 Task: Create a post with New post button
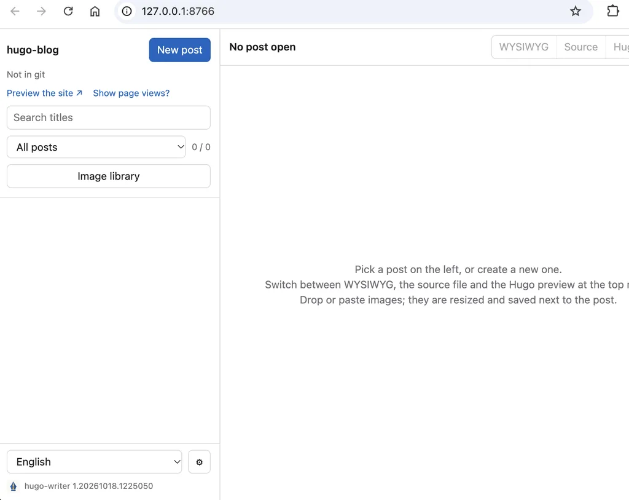pos(180,50)
